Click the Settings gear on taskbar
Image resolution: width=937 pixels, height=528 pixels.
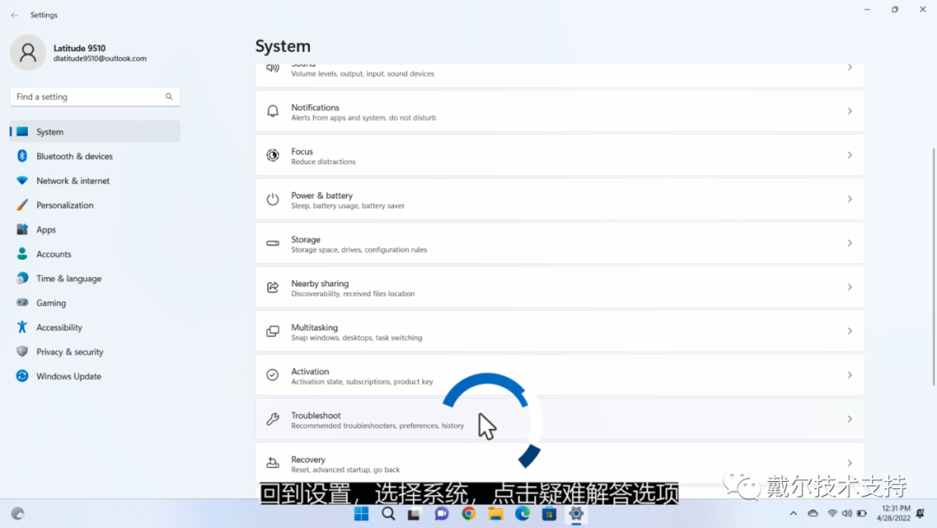576,513
